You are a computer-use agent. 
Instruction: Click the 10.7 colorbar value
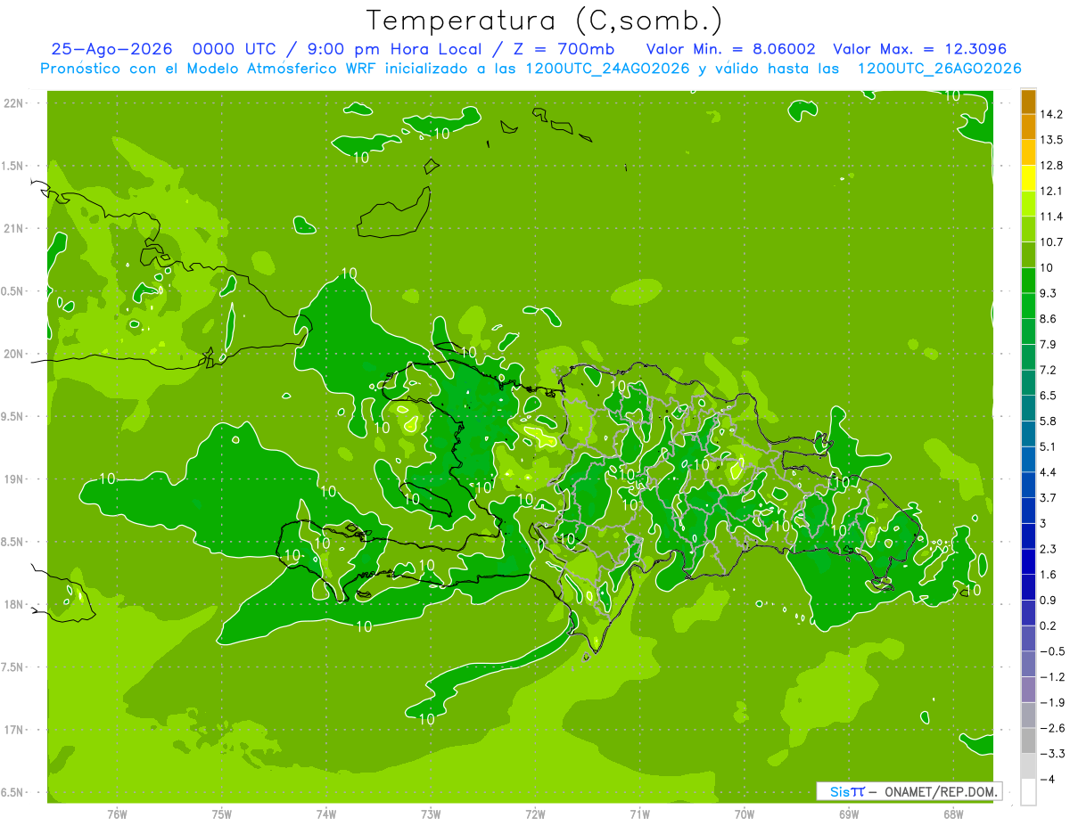tap(1051, 242)
